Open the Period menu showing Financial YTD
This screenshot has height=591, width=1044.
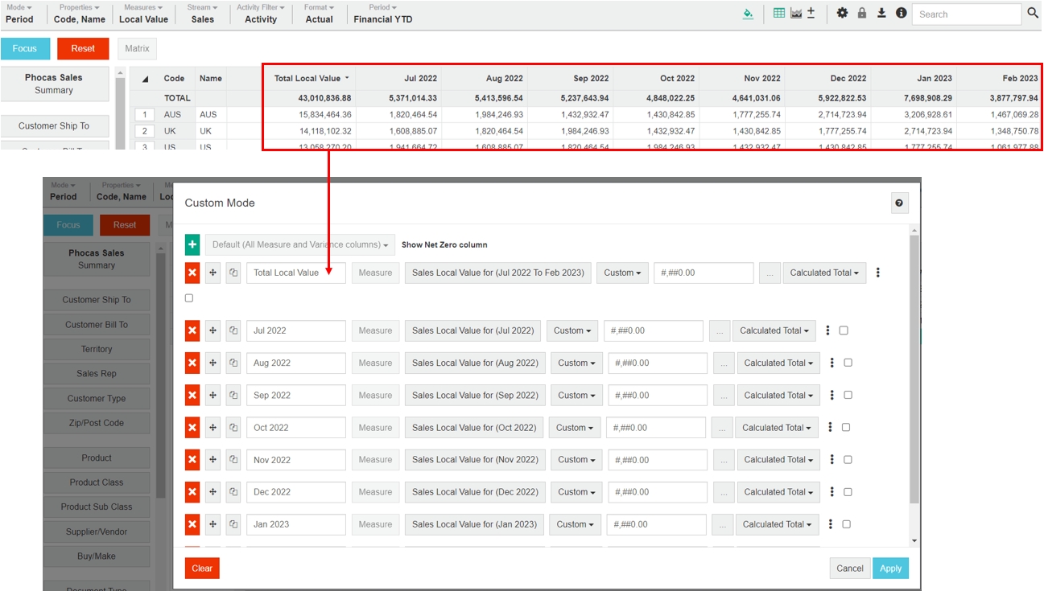(x=382, y=14)
